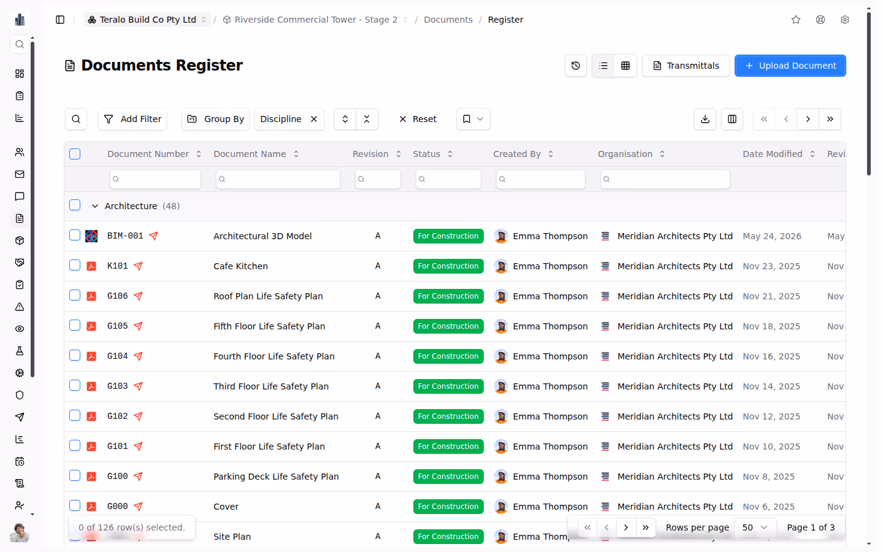
Task: Open the chat message icon in sidebar
Action: pyautogui.click(x=20, y=196)
